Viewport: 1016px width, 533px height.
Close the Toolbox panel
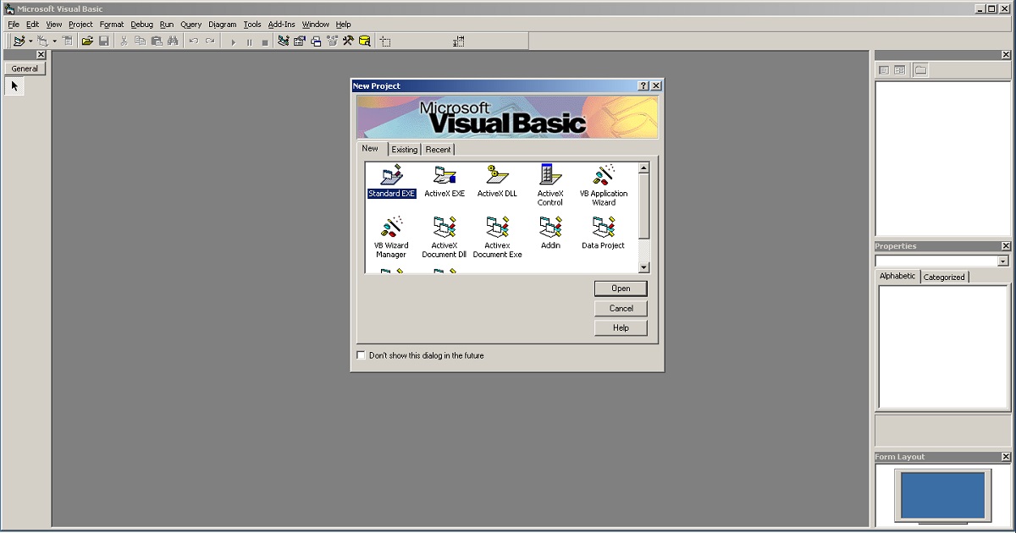(41, 55)
